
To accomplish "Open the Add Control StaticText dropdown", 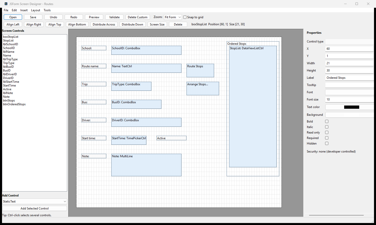I will coord(35,201).
